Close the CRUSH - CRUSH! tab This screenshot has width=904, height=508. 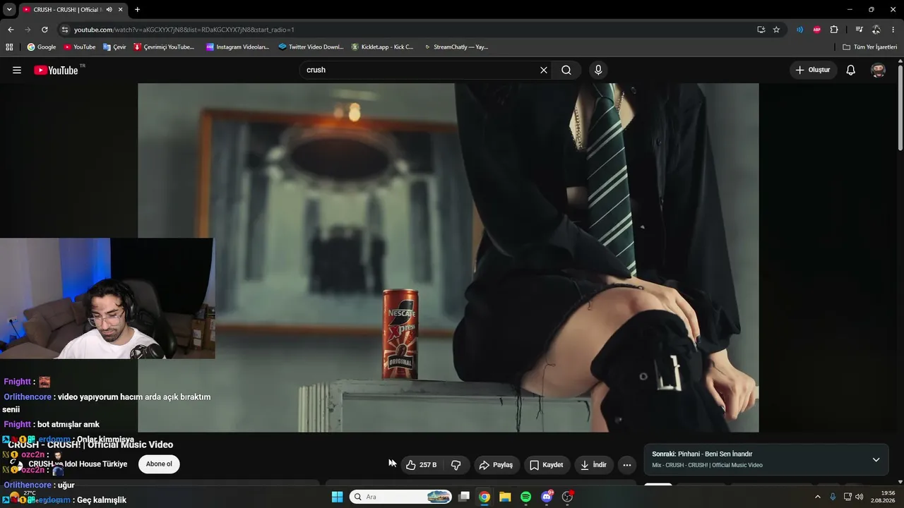tap(121, 10)
